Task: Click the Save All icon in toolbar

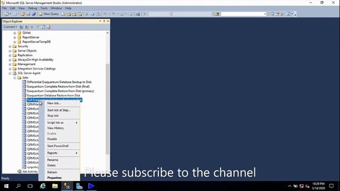Action: point(34,14)
